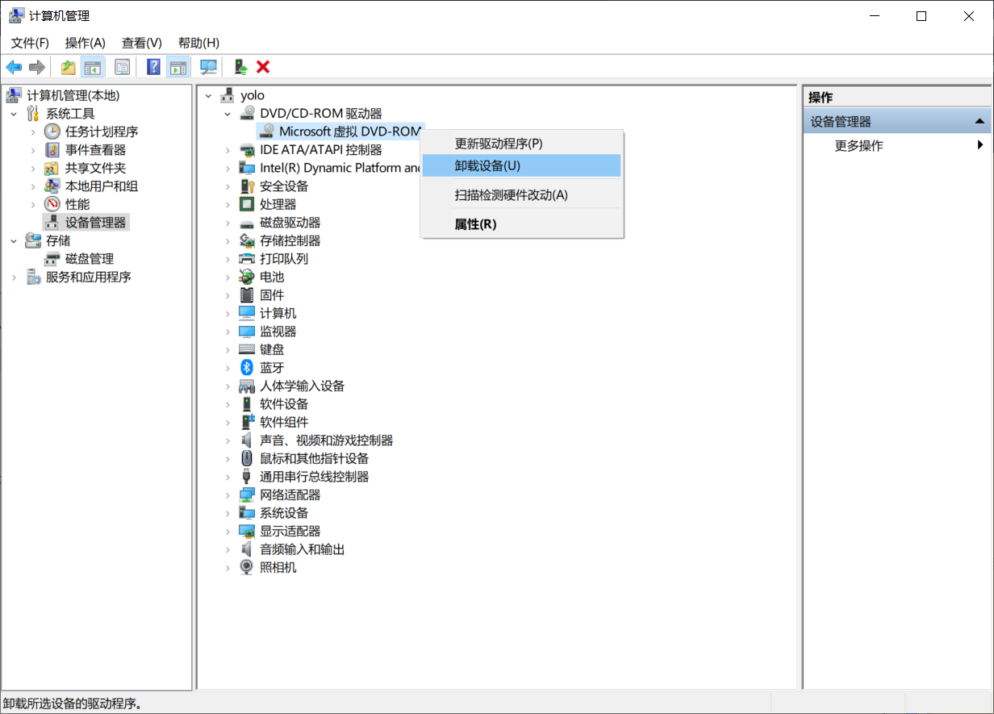Viewport: 994px width, 714px height.
Task: Expand the 显示适配器 category
Action: pyautogui.click(x=228, y=531)
